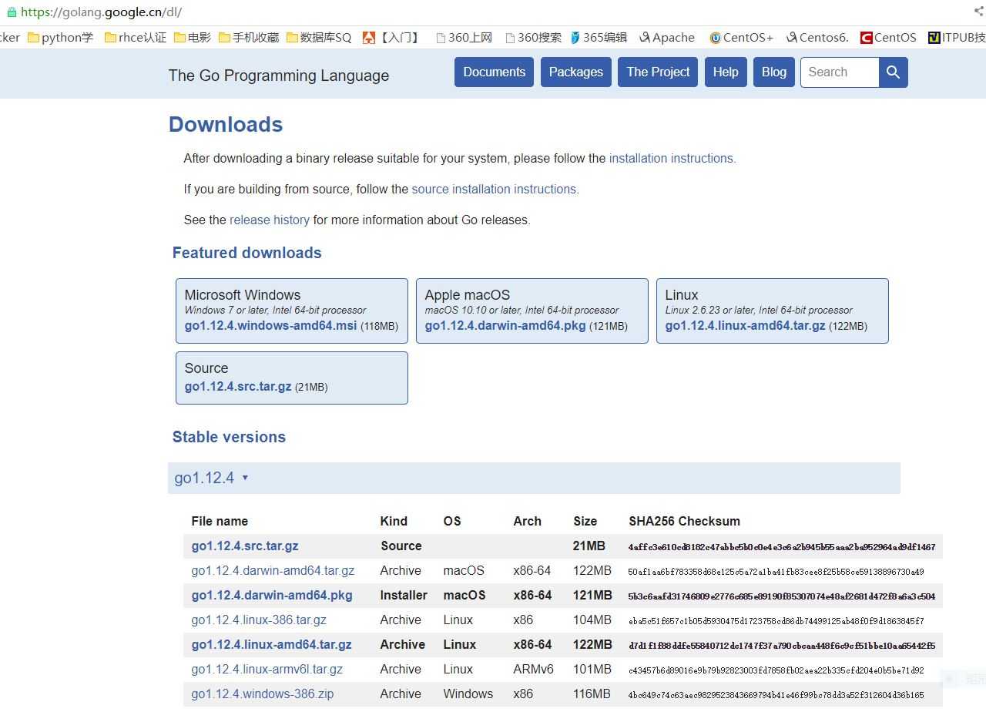986x712 pixels.
Task: Open the rhce认证 bookmark folder
Action: (x=136, y=37)
